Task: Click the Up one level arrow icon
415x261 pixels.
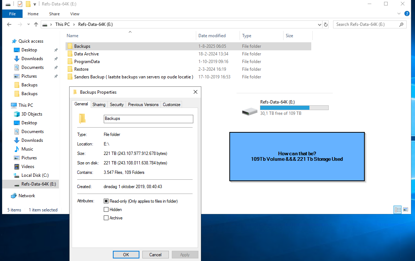Action: 36,24
